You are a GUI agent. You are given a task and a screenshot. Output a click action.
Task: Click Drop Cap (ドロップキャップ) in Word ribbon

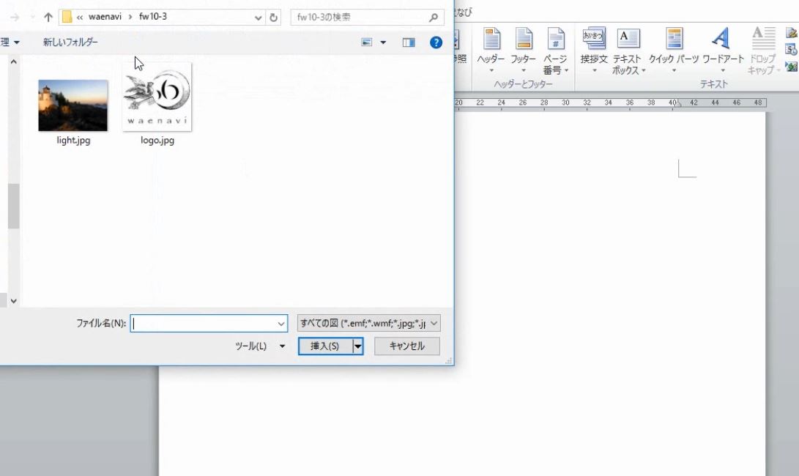pos(763,51)
